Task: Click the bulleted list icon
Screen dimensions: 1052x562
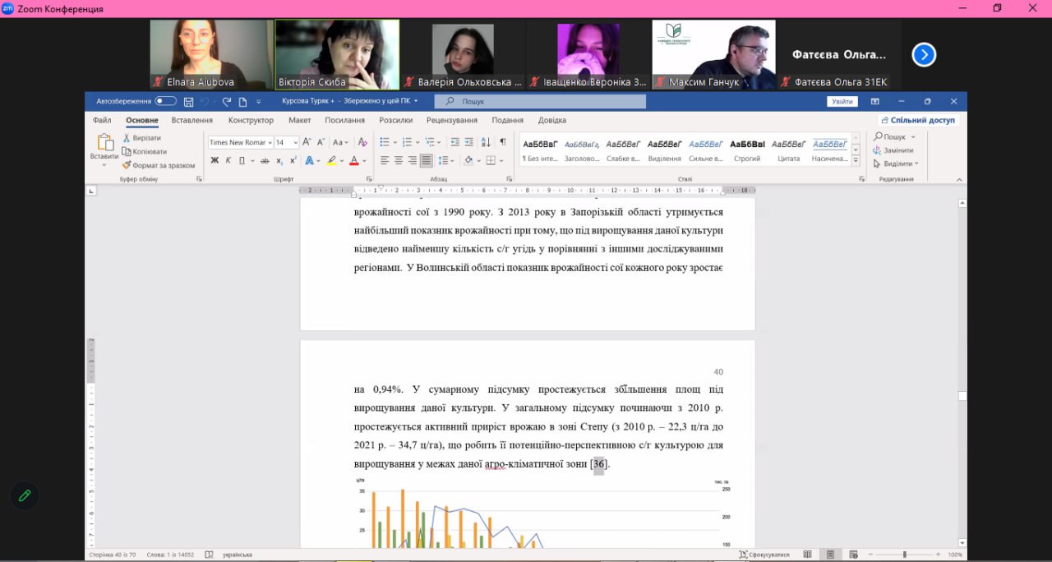Action: coord(385,142)
